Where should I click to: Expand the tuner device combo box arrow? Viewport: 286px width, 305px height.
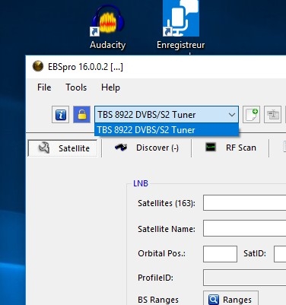(232, 115)
